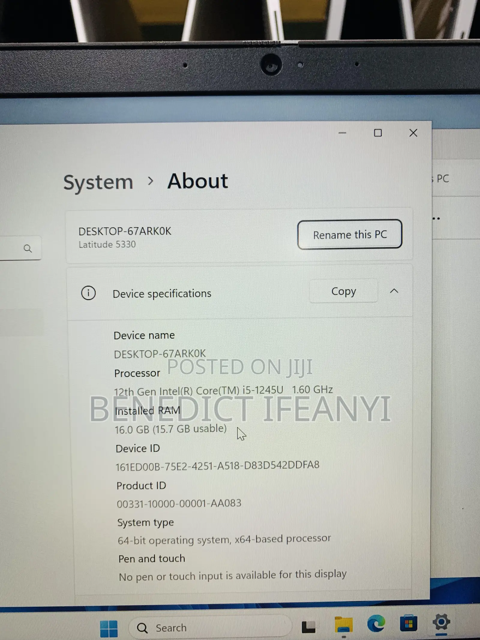Minimize the Settings window

pyautogui.click(x=342, y=133)
